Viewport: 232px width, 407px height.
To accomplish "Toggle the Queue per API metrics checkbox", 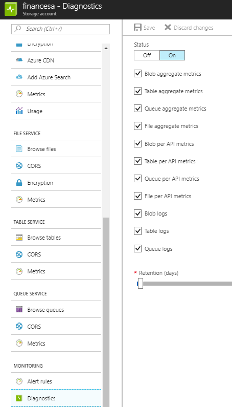I will click(137, 179).
